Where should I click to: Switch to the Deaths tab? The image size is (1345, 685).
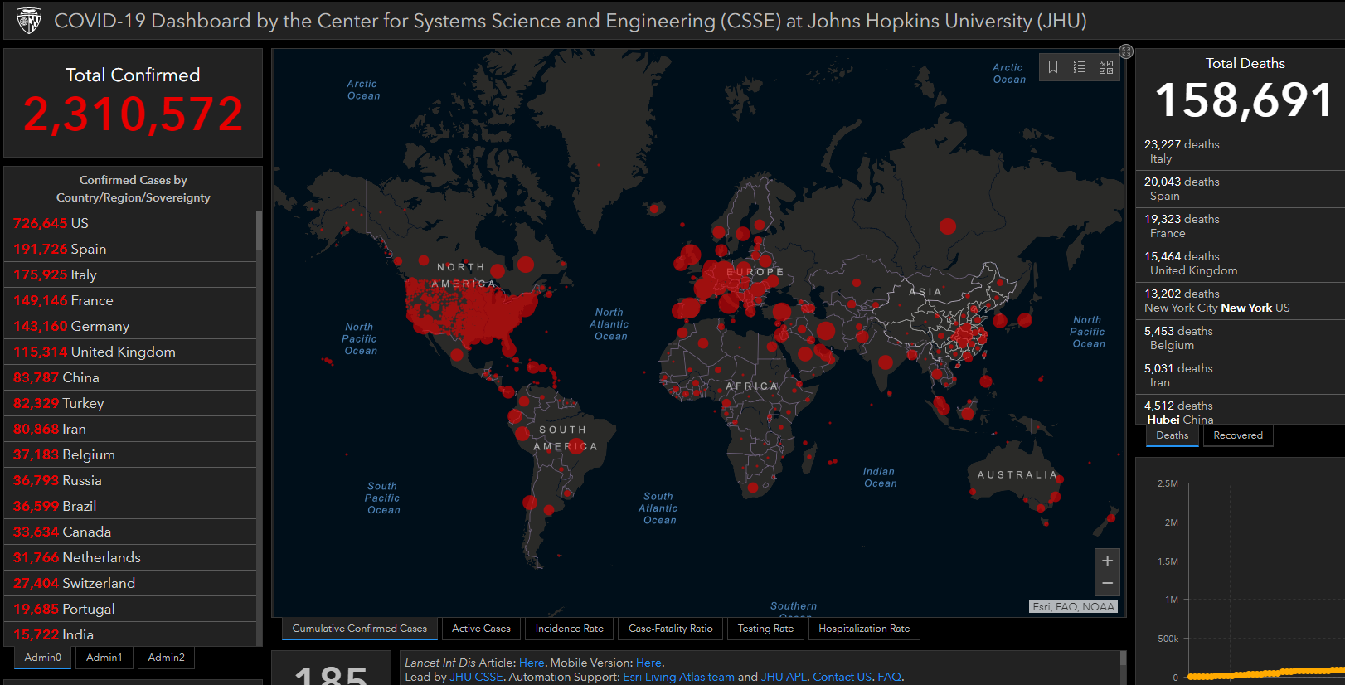(x=1173, y=435)
